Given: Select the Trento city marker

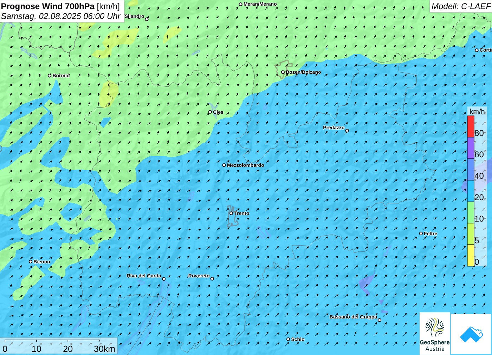Looking at the screenshot, I should pyautogui.click(x=231, y=213).
